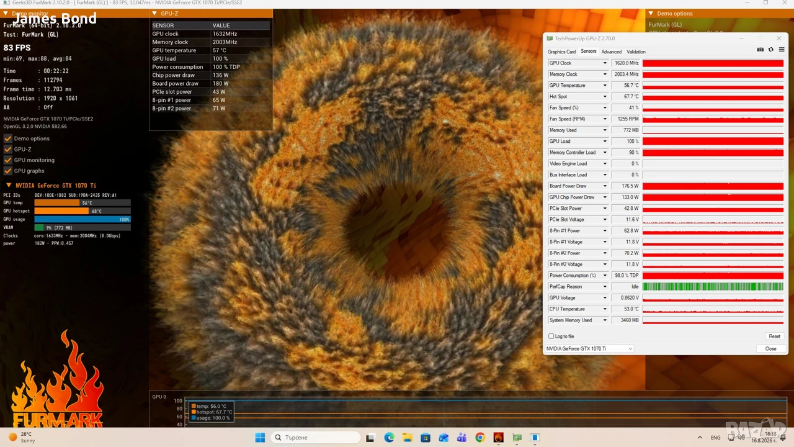Select the 1620.0 MHz GPU Clock value
794x447 pixels.
[625, 63]
